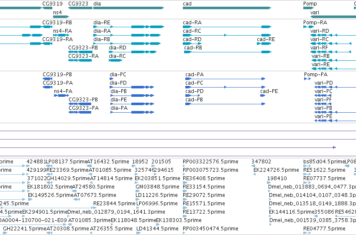
Task: Select transcript dia-RE
Action: click(102, 23)
